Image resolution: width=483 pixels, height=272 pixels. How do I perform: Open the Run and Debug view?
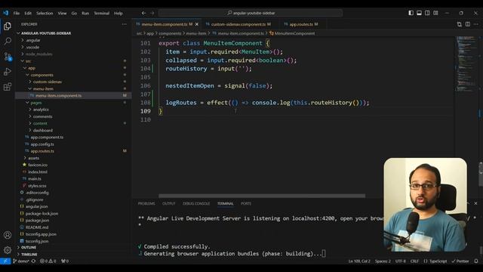pyautogui.click(x=8, y=72)
